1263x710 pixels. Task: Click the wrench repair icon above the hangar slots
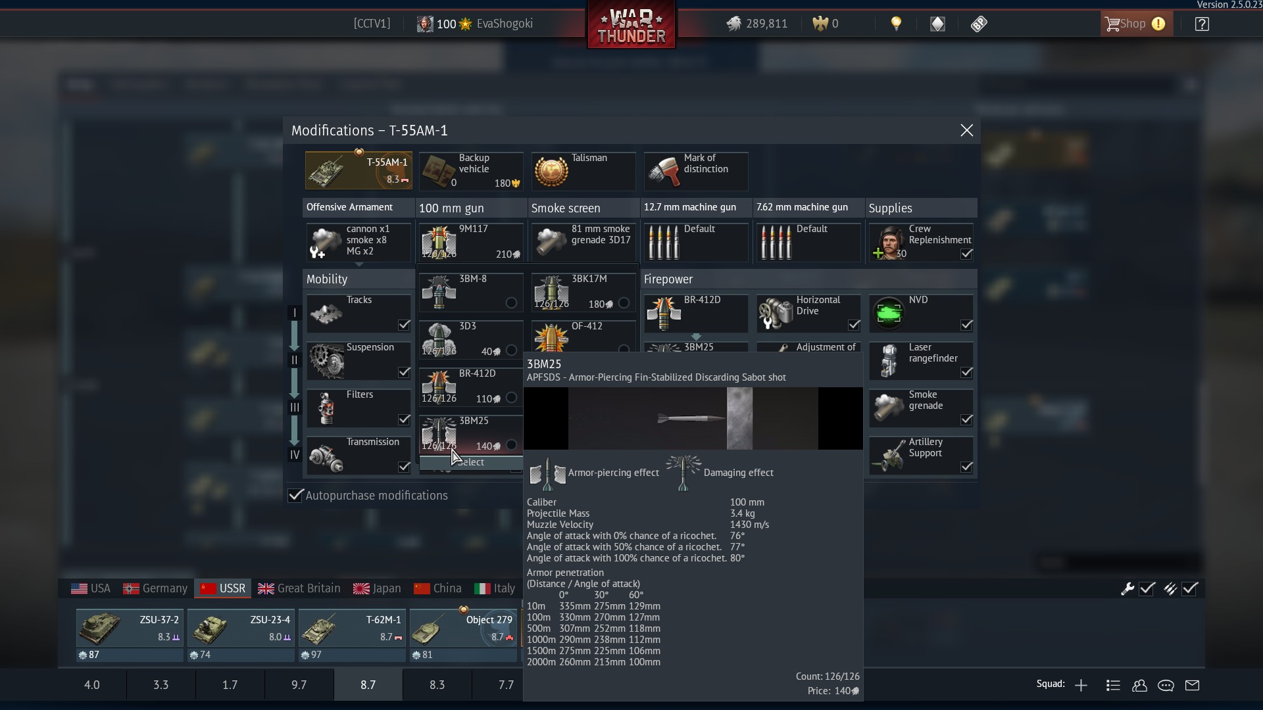coord(1127,589)
